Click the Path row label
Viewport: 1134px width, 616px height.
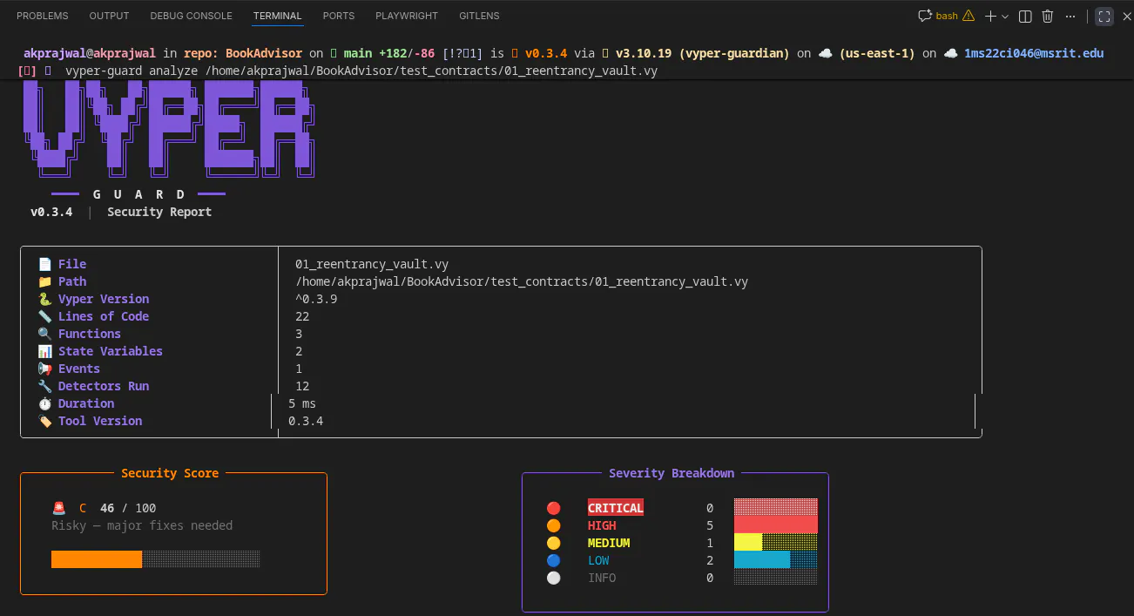coord(72,281)
